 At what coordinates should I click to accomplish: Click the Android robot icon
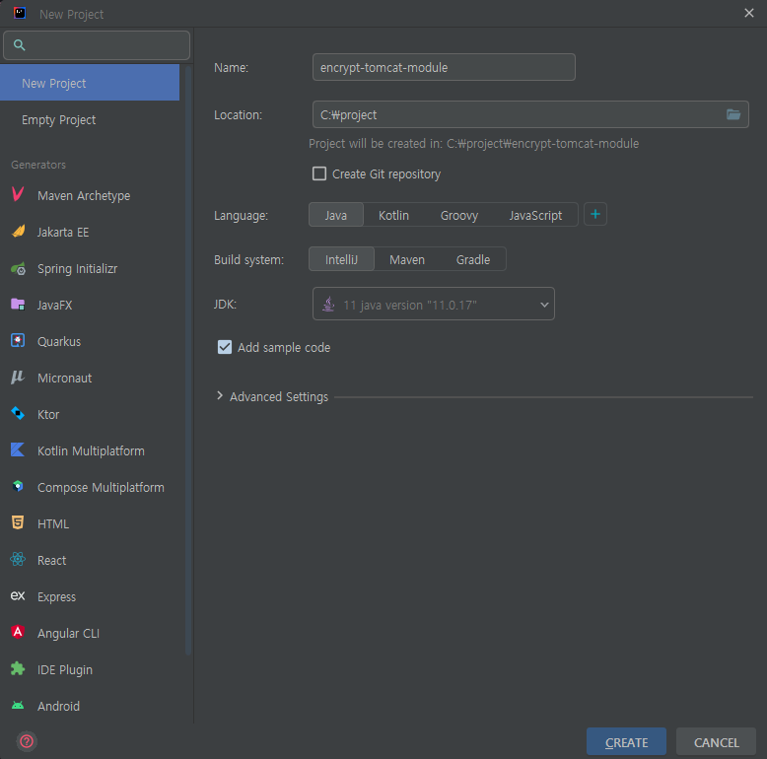pyautogui.click(x=18, y=705)
